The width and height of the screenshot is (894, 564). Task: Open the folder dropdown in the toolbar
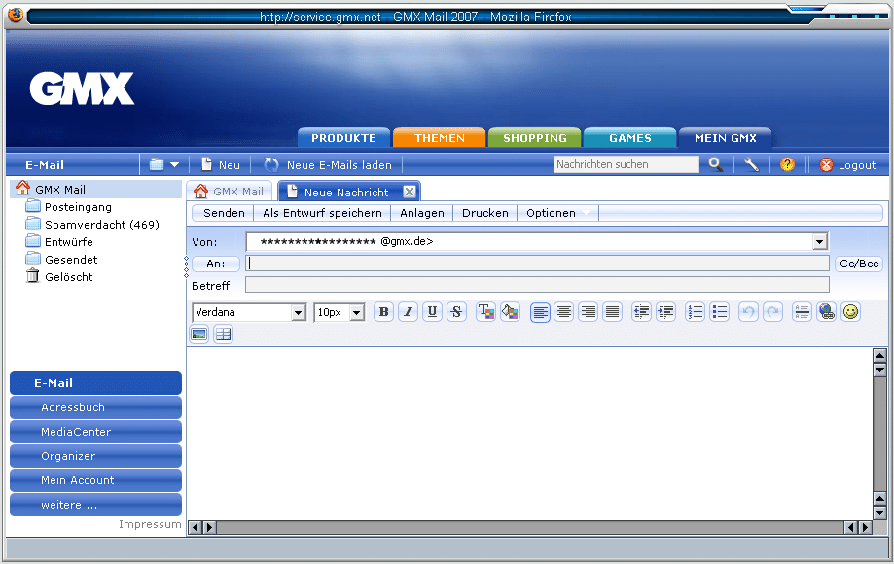164,165
